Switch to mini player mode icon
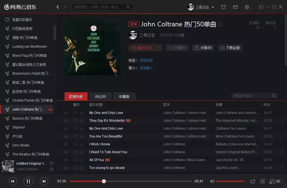This screenshot has height=188, width=287. point(261,7)
